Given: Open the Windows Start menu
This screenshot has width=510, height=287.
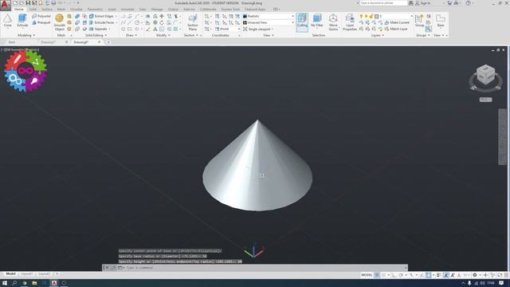Looking at the screenshot, I should tap(5, 283).
